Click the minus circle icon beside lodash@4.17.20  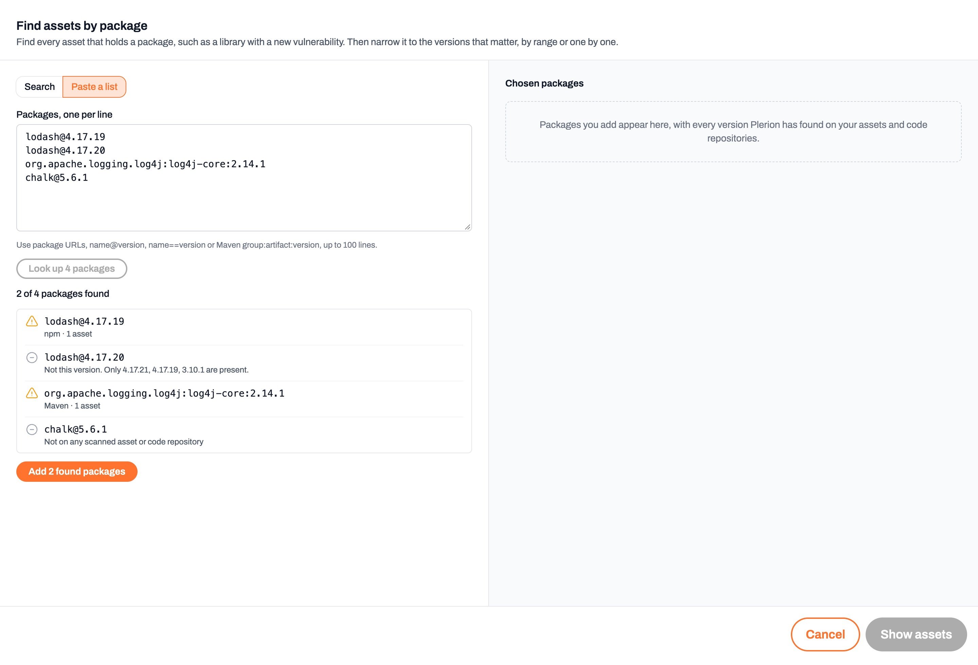(32, 357)
